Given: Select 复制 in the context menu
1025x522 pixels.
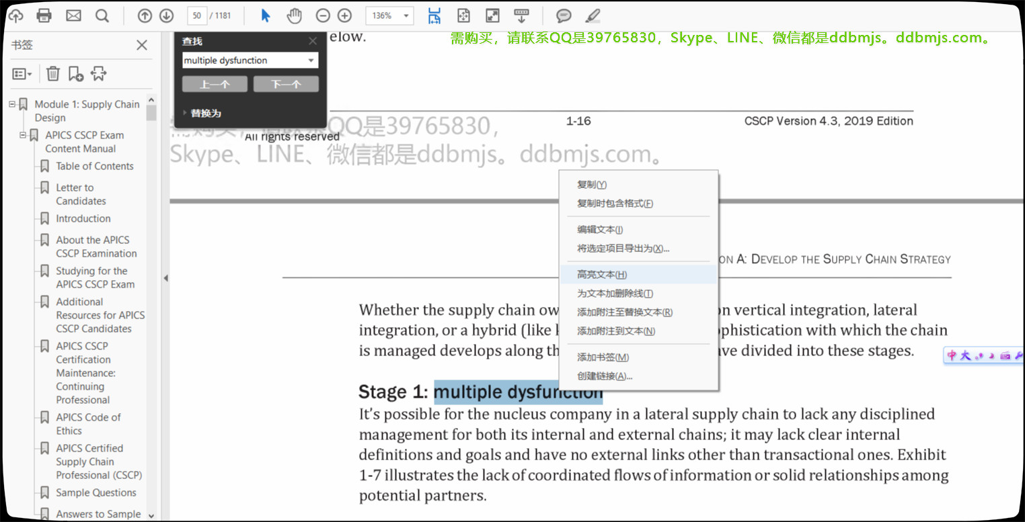Looking at the screenshot, I should 592,185.
